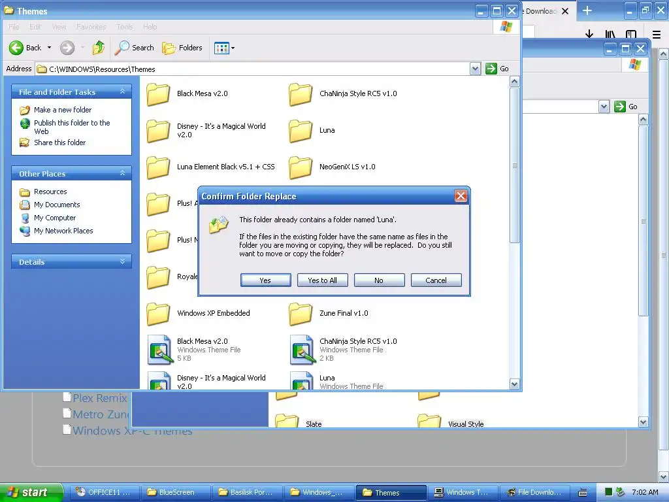Viewport: 669px width, 502px height.
Task: Open the File menu
Action: coord(14,26)
